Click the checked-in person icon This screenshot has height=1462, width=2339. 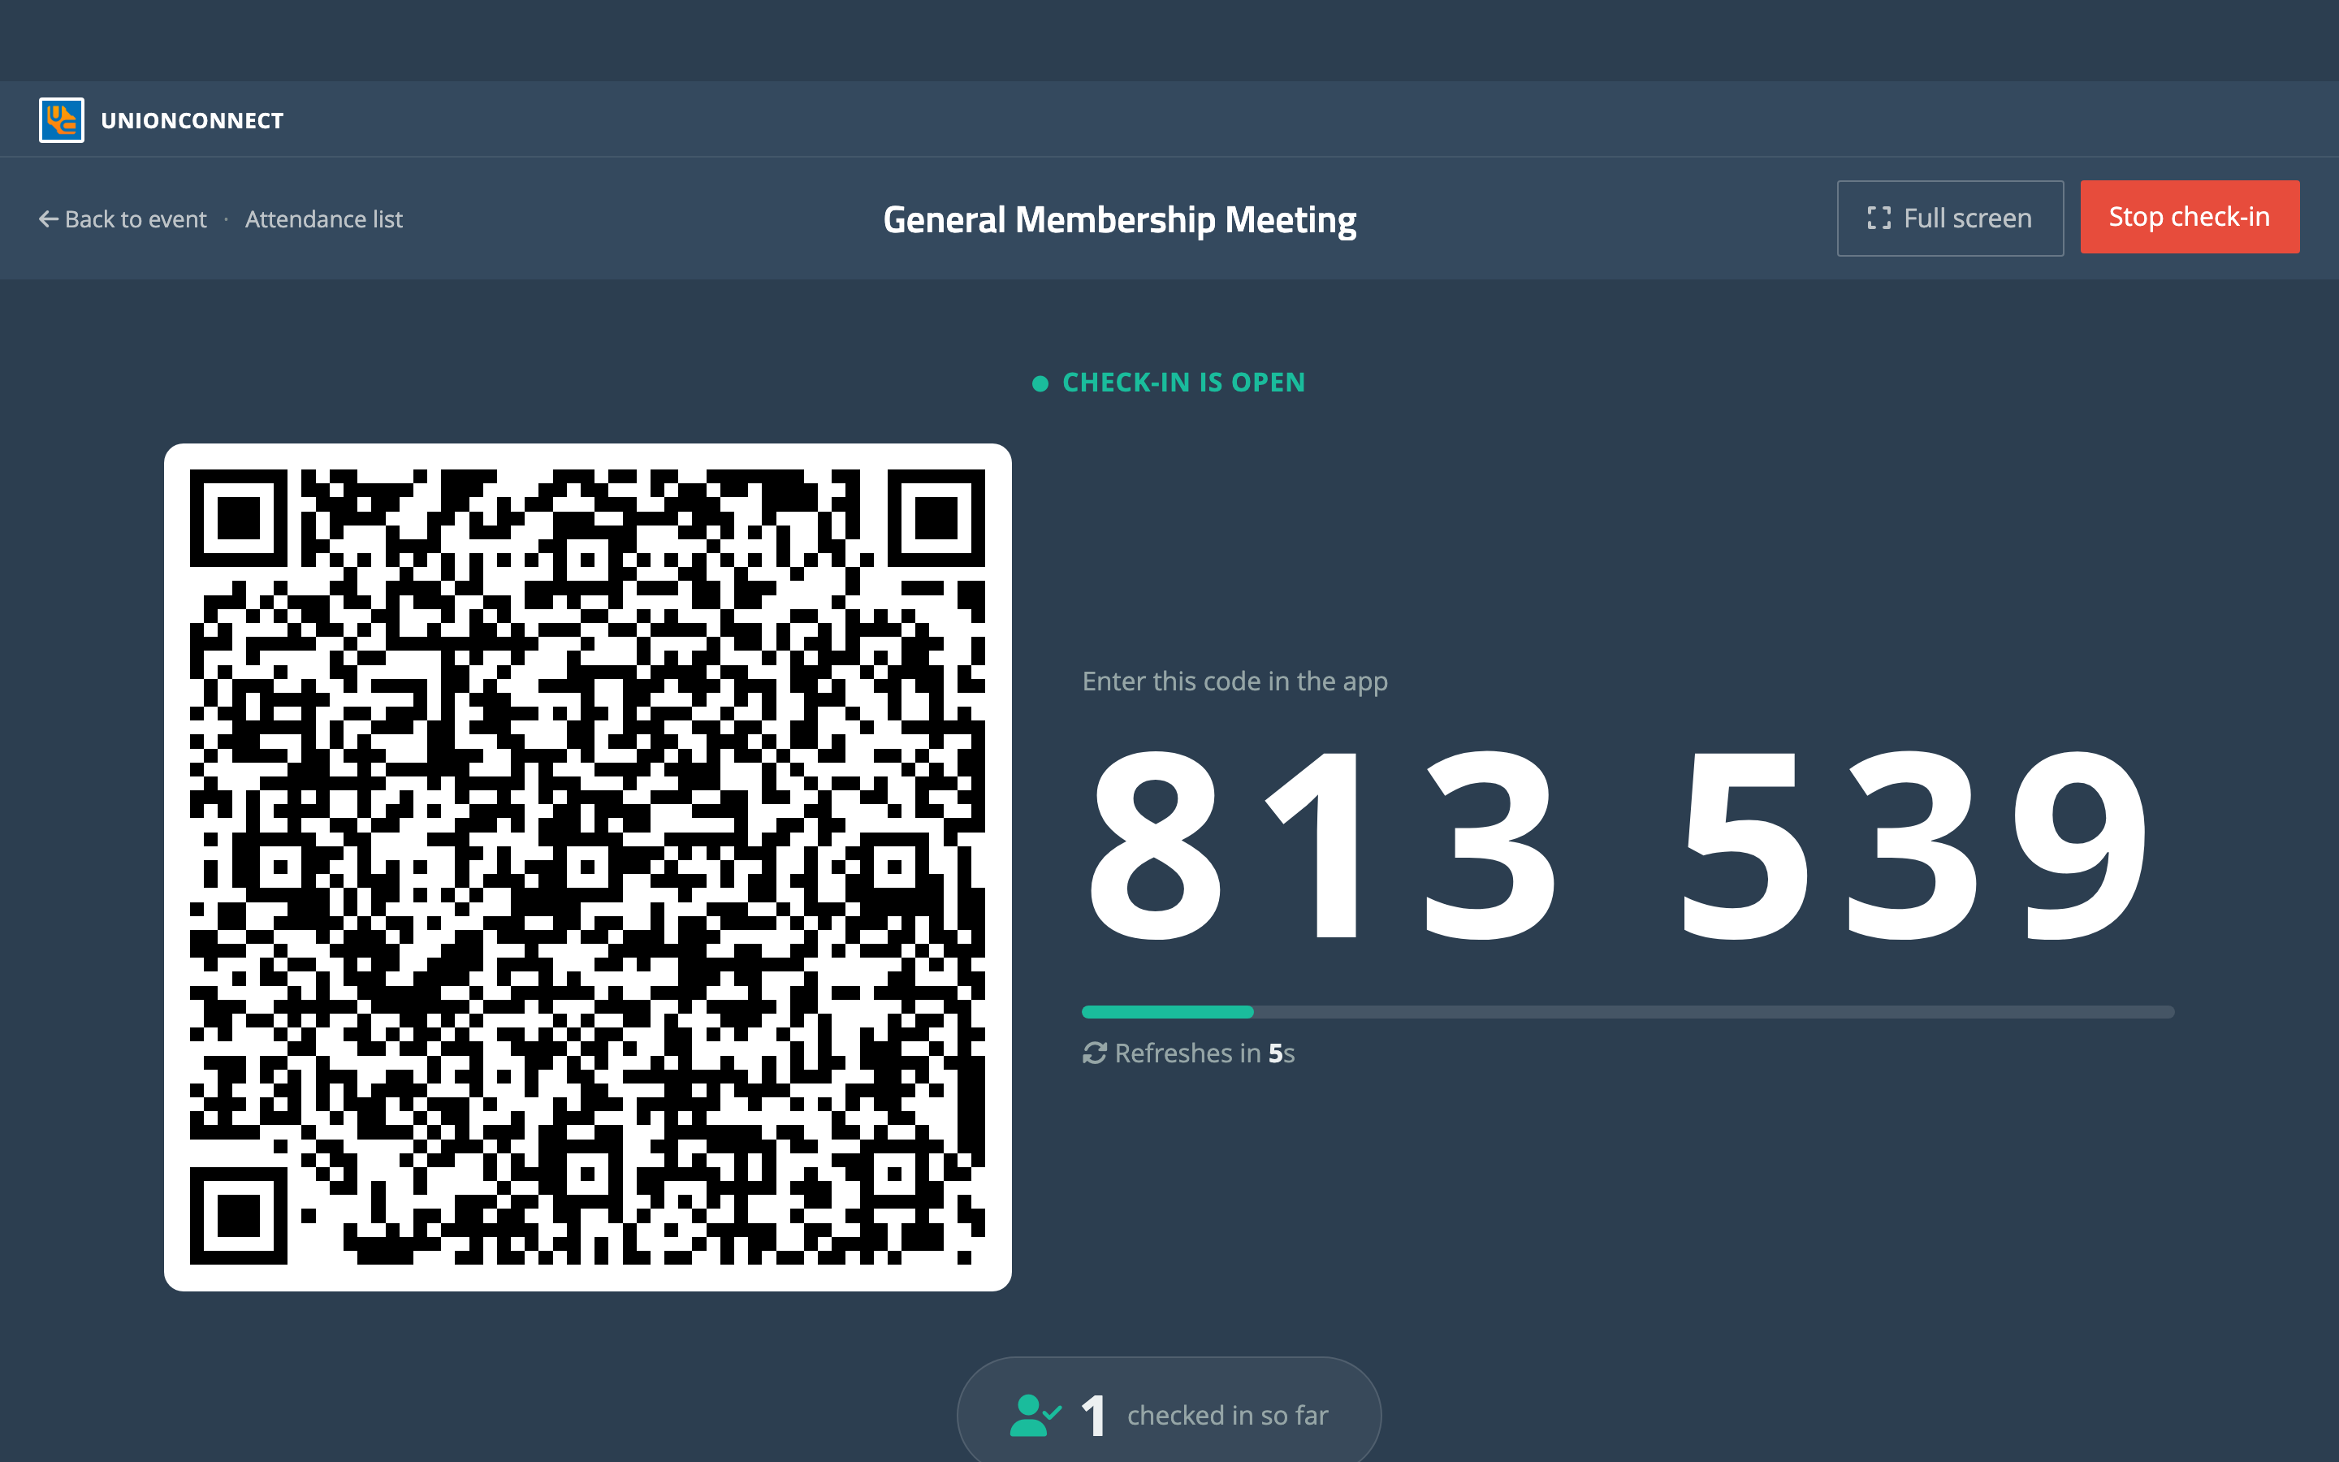tap(1035, 1415)
